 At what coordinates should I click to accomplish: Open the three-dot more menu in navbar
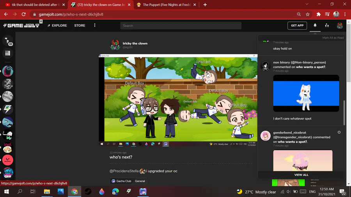(x=95, y=25)
